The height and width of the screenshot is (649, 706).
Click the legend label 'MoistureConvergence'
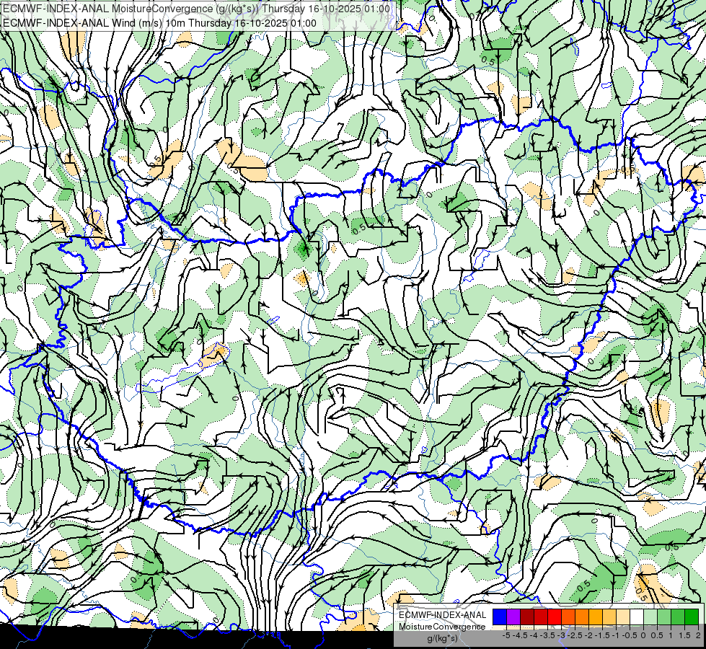pyautogui.click(x=442, y=627)
